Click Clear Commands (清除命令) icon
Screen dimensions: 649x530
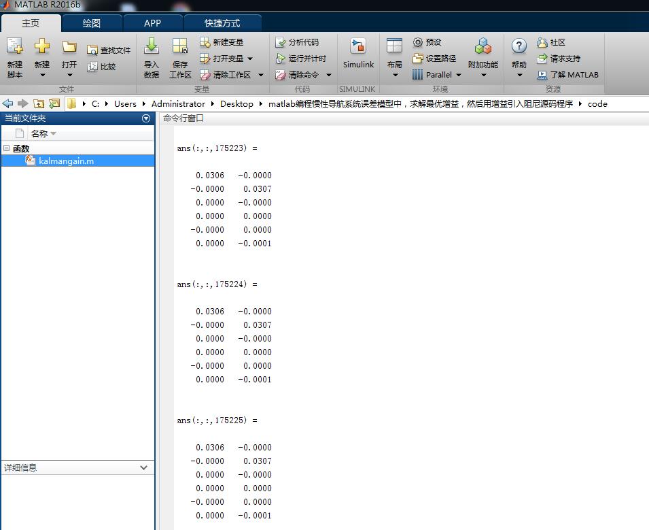(x=281, y=75)
